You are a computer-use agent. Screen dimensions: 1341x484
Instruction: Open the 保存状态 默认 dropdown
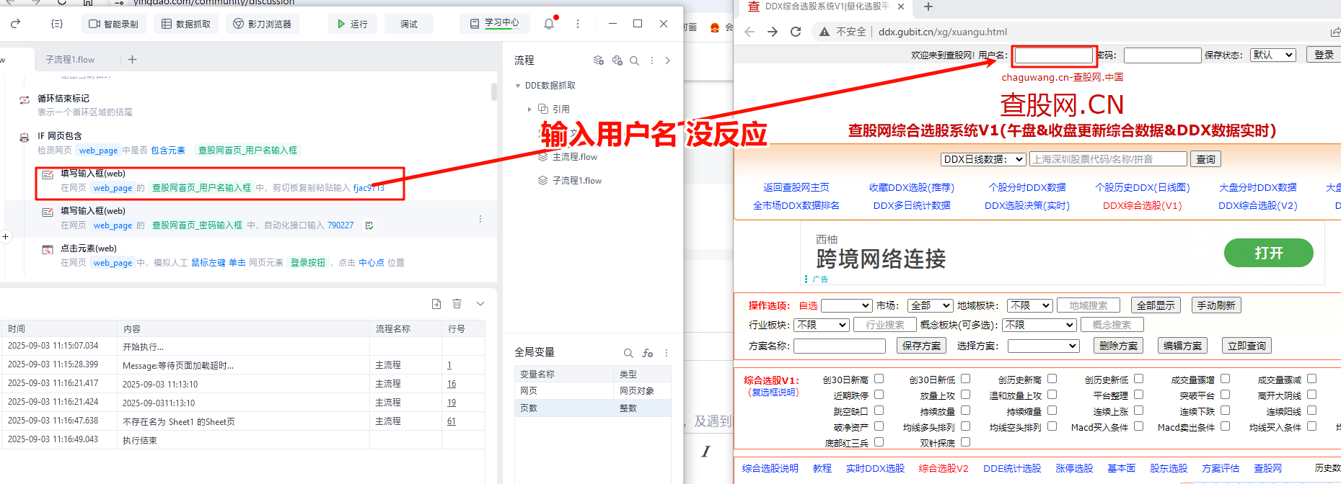coord(1273,55)
